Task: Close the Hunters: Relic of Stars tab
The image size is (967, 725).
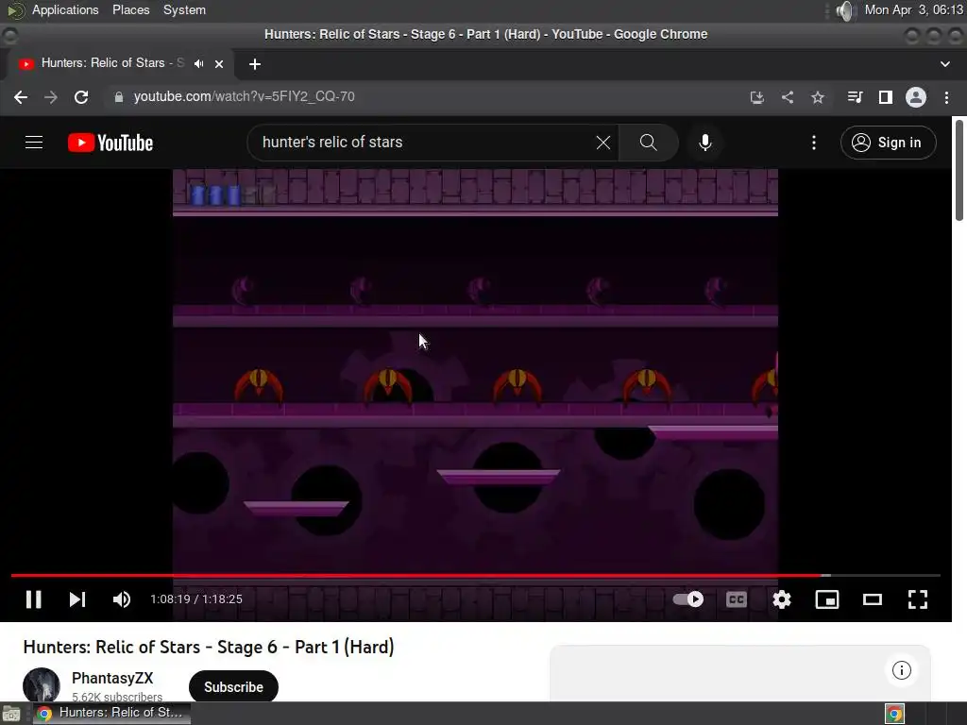Action: 219,64
